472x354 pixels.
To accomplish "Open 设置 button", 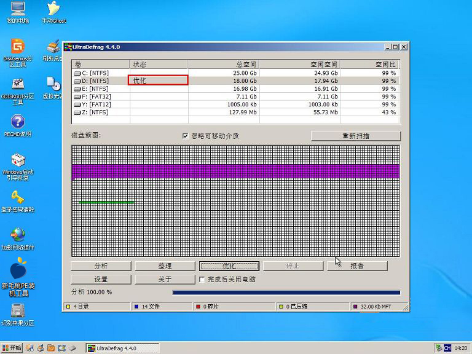I will click(101, 280).
